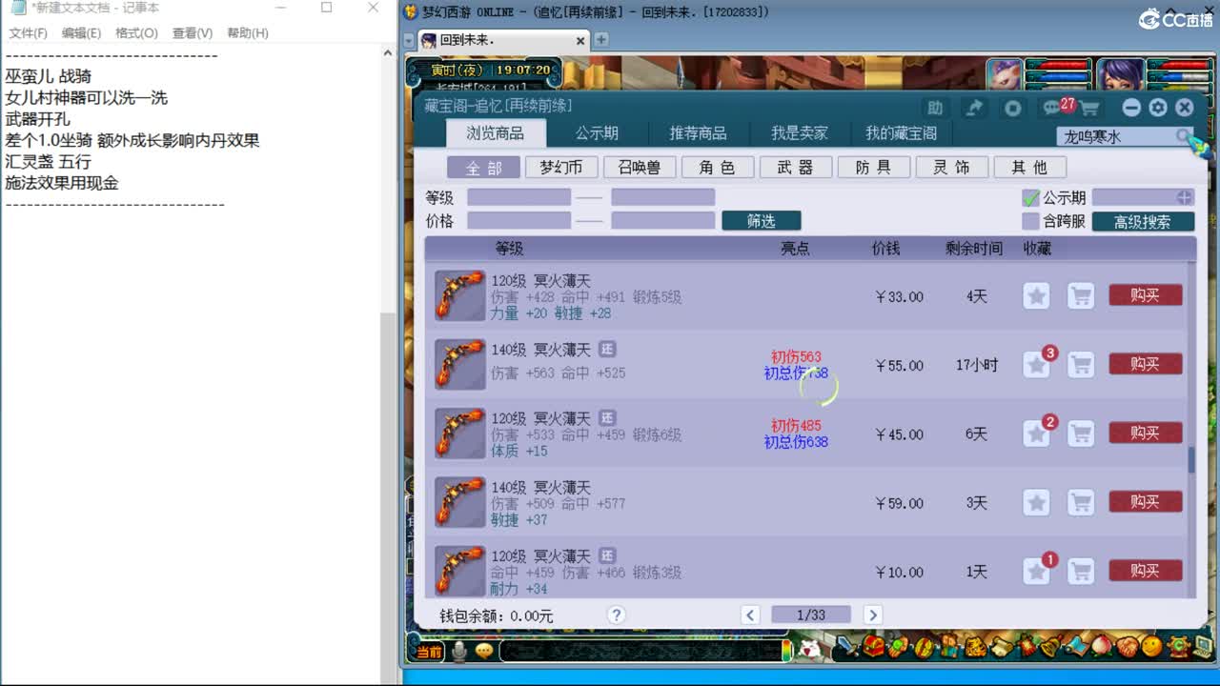
Task: Add the ¥33.00 item to cart
Action: 1080,296
